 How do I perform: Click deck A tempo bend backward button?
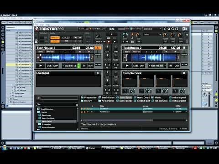[79, 52]
